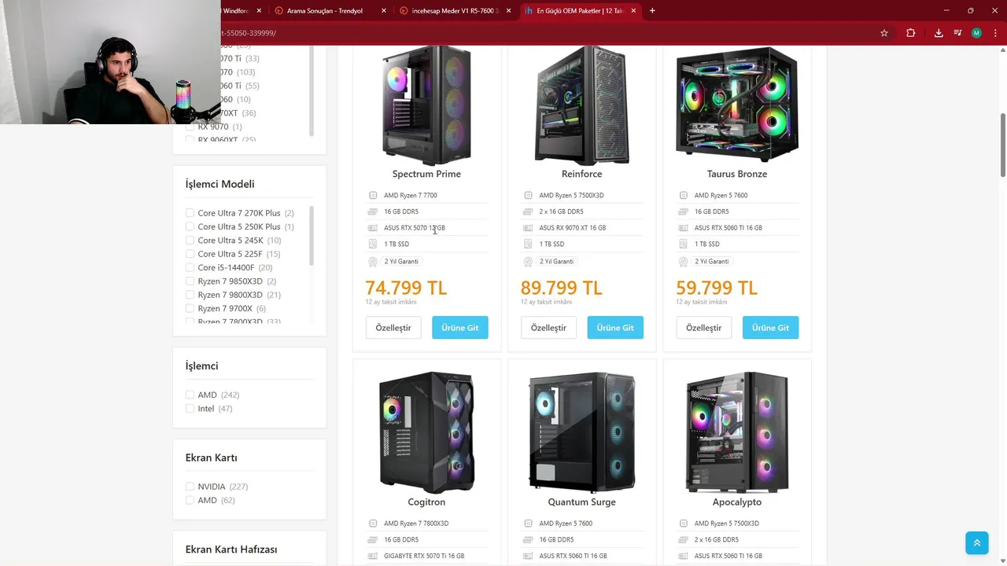Open the Chrome three-dot menu
1007x566 pixels.
click(x=995, y=33)
